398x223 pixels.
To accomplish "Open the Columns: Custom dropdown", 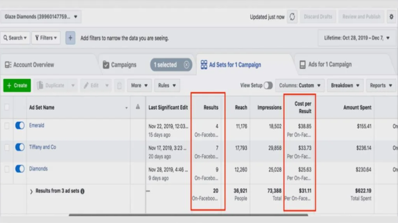I will click(299, 86).
